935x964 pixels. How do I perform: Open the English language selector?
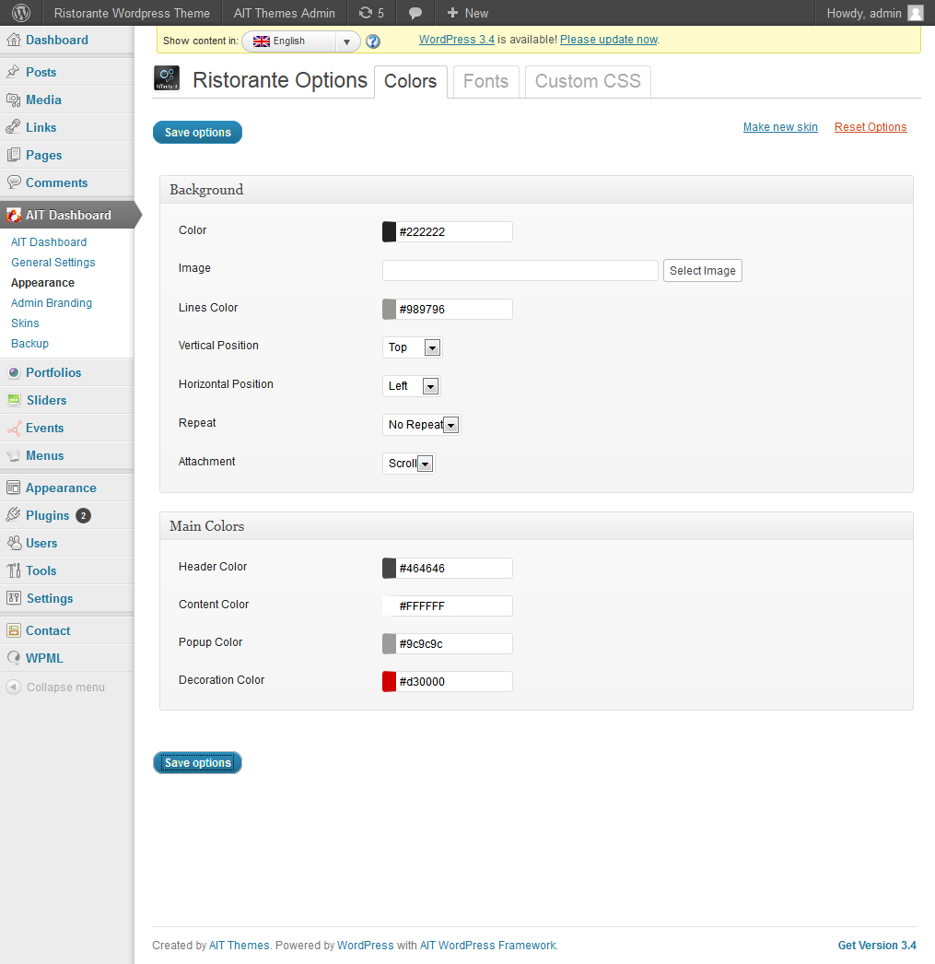pyautogui.click(x=301, y=41)
